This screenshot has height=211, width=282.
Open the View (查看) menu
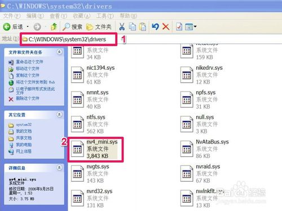(58, 16)
